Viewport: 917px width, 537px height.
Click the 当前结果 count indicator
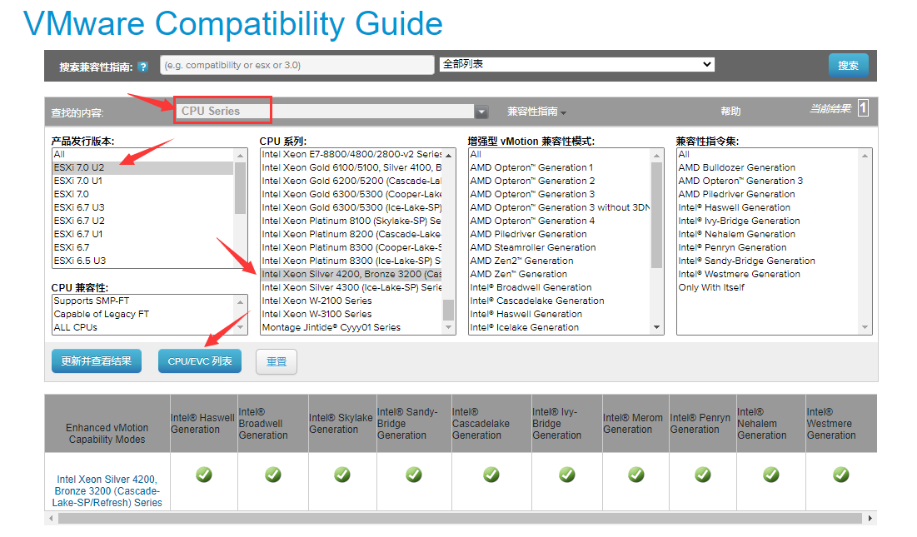[x=863, y=108]
